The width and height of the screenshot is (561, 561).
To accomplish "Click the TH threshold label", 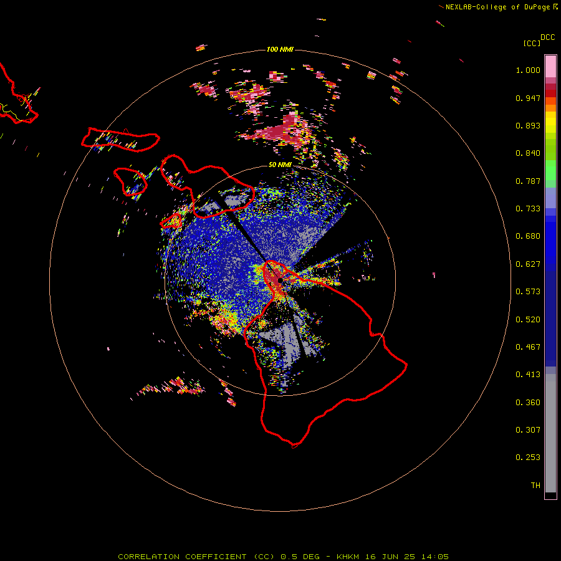I will (535, 486).
